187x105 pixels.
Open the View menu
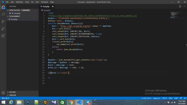point(27,2)
